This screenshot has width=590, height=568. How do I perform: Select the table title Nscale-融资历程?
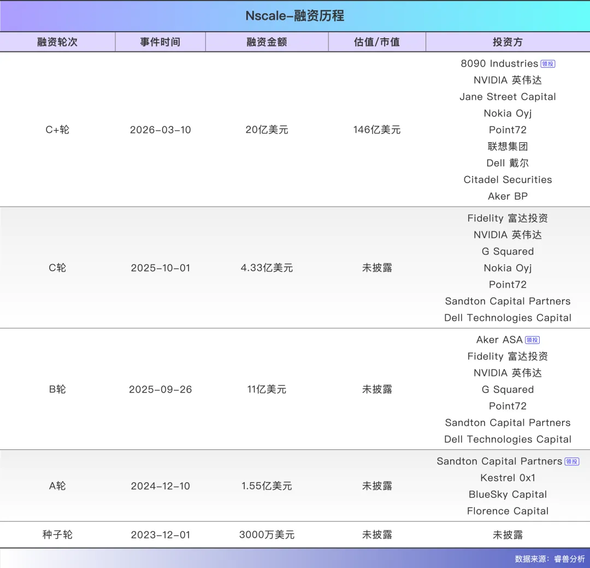[295, 16]
